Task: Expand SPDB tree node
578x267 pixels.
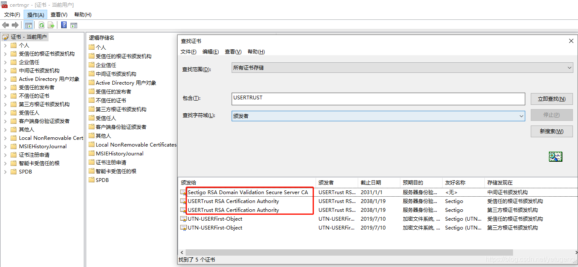Action: (x=5, y=171)
